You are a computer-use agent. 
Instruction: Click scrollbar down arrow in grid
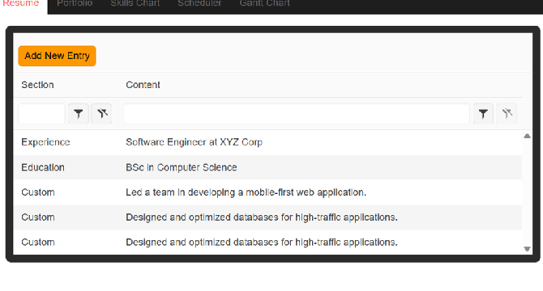[x=527, y=249]
